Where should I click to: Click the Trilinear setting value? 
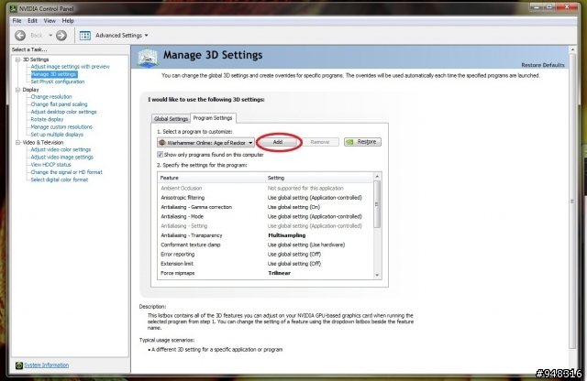[x=279, y=273]
